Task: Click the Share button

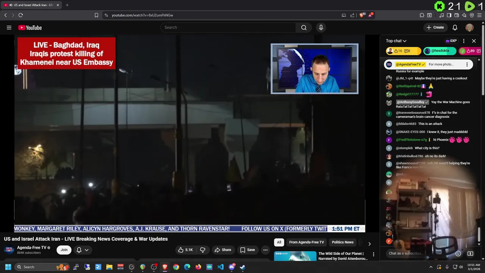Action: [x=223, y=250]
